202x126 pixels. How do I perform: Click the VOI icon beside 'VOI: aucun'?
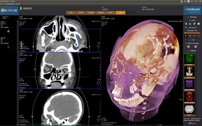coord(186,27)
